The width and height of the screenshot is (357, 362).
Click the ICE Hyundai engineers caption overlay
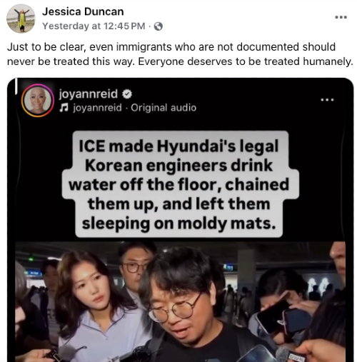point(178,184)
